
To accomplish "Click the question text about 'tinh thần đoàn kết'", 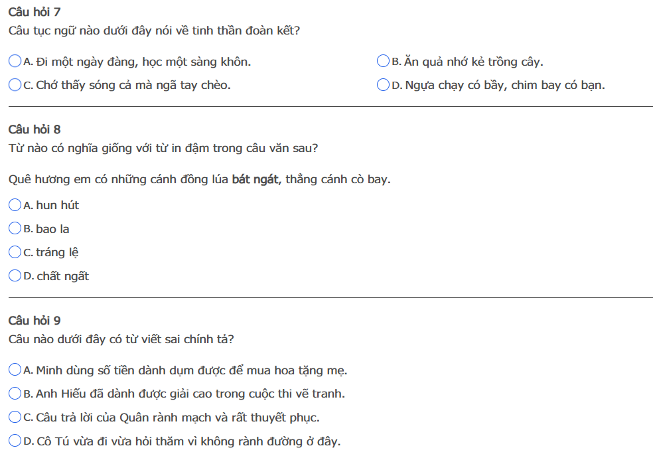I will coord(154,31).
